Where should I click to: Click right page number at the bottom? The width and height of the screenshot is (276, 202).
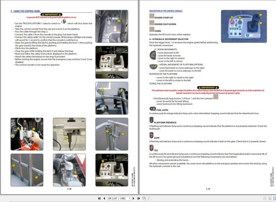click(x=208, y=189)
